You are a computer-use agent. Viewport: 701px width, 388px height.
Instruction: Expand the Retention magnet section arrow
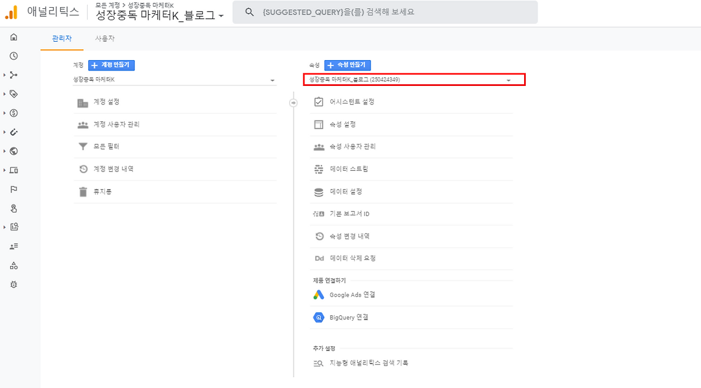tap(4, 132)
